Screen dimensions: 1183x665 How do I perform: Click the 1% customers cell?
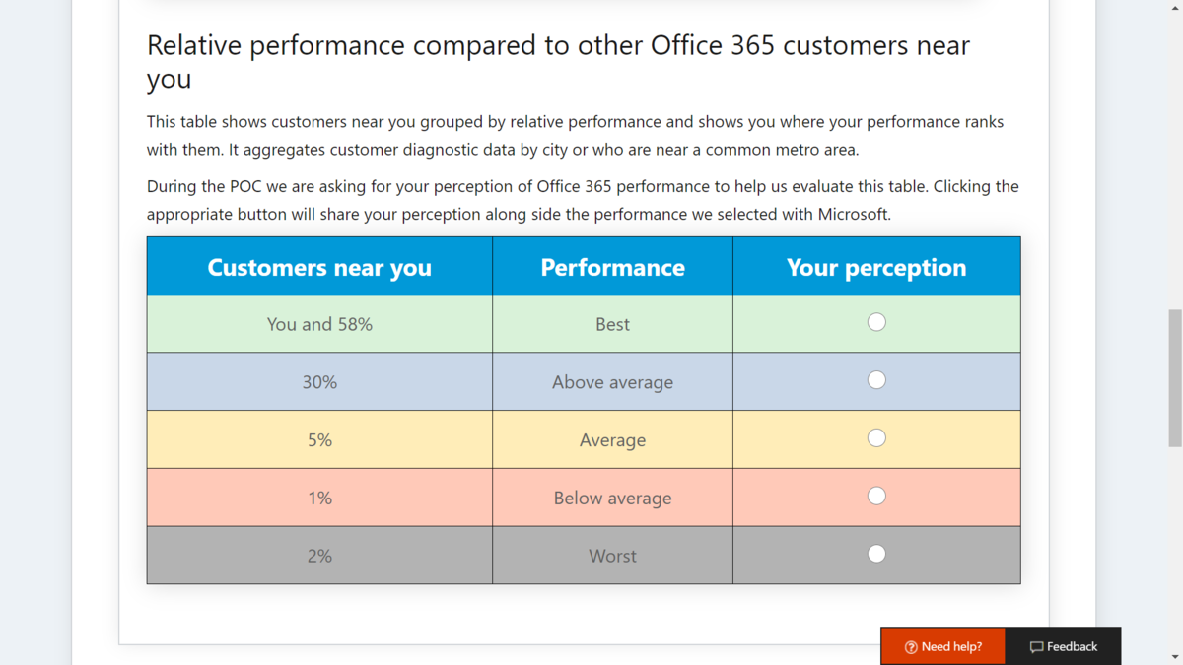click(x=319, y=498)
